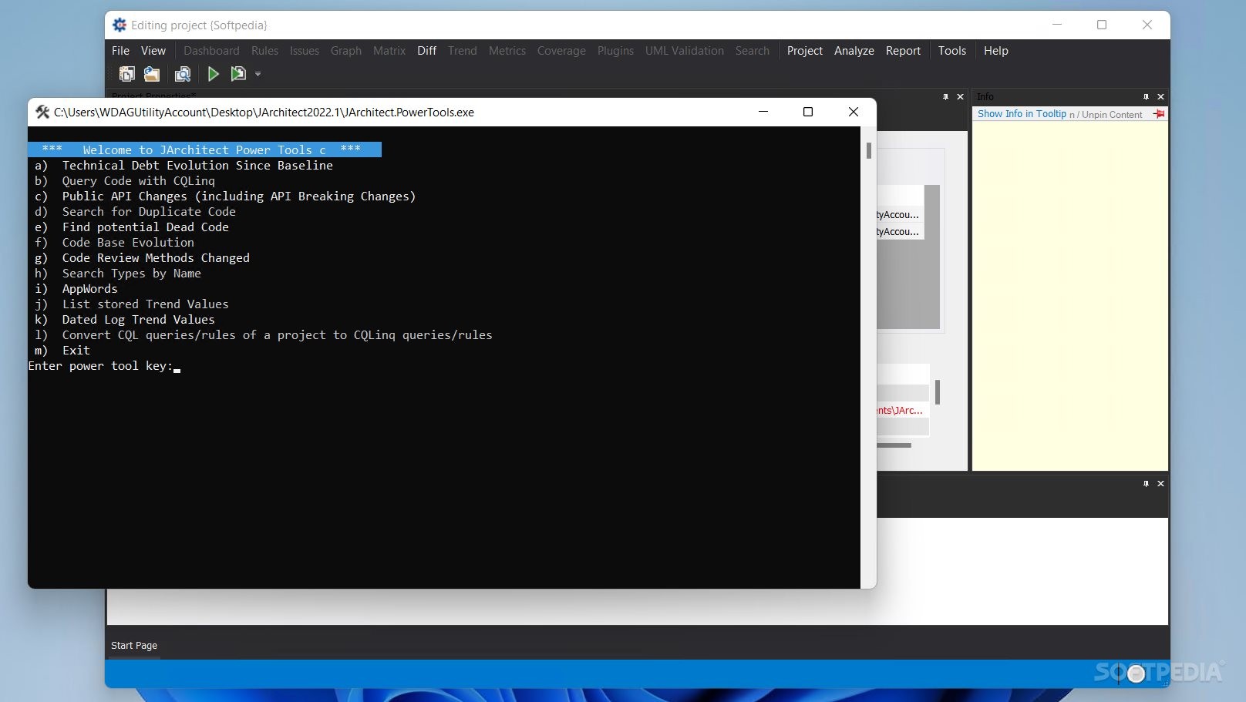Image resolution: width=1246 pixels, height=702 pixels.
Task: Open the Diff menu
Action: 426,51
